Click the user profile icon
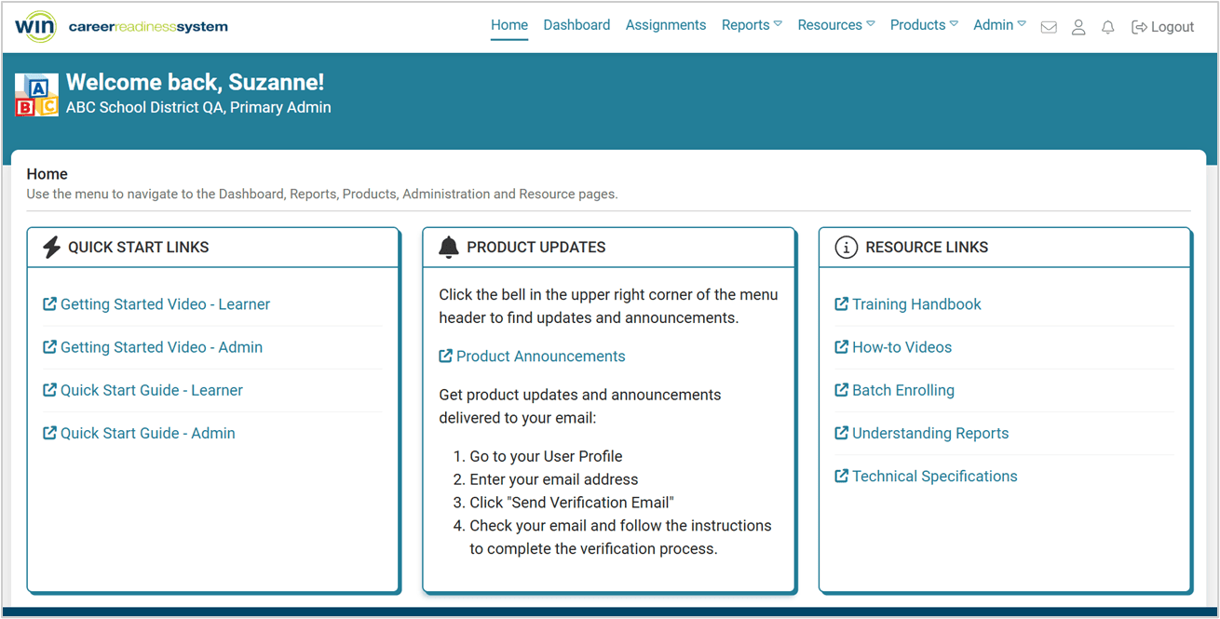 [1078, 27]
